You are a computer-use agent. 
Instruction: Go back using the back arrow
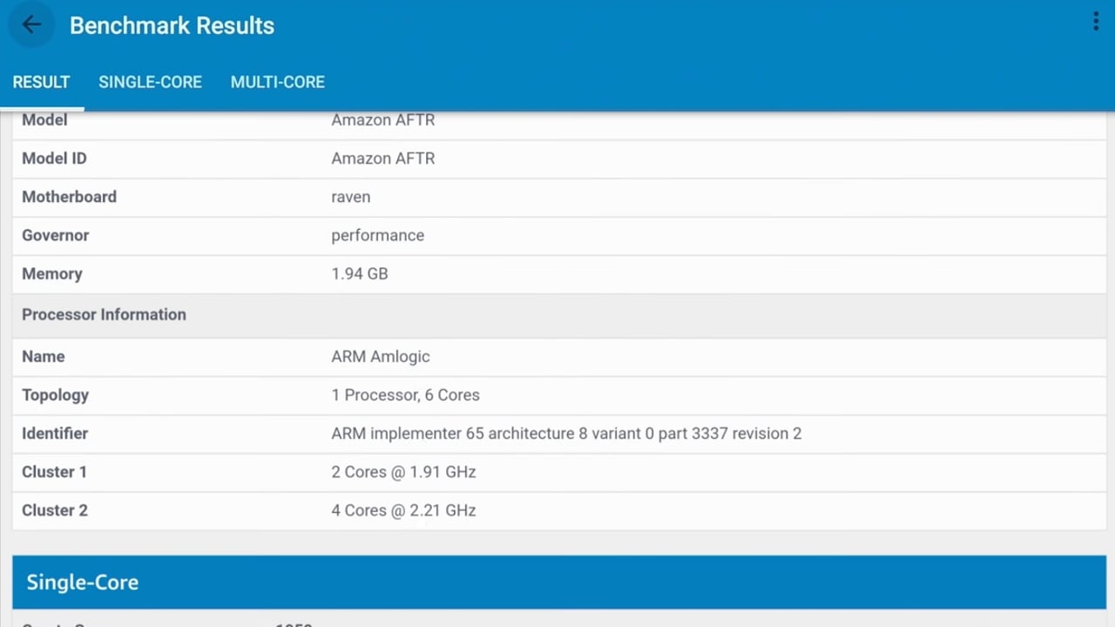[31, 25]
